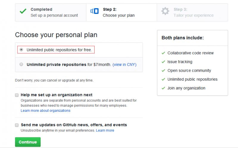
Task: Click checkmark beside Unlimited public repositories feature
Action: click(x=163, y=79)
